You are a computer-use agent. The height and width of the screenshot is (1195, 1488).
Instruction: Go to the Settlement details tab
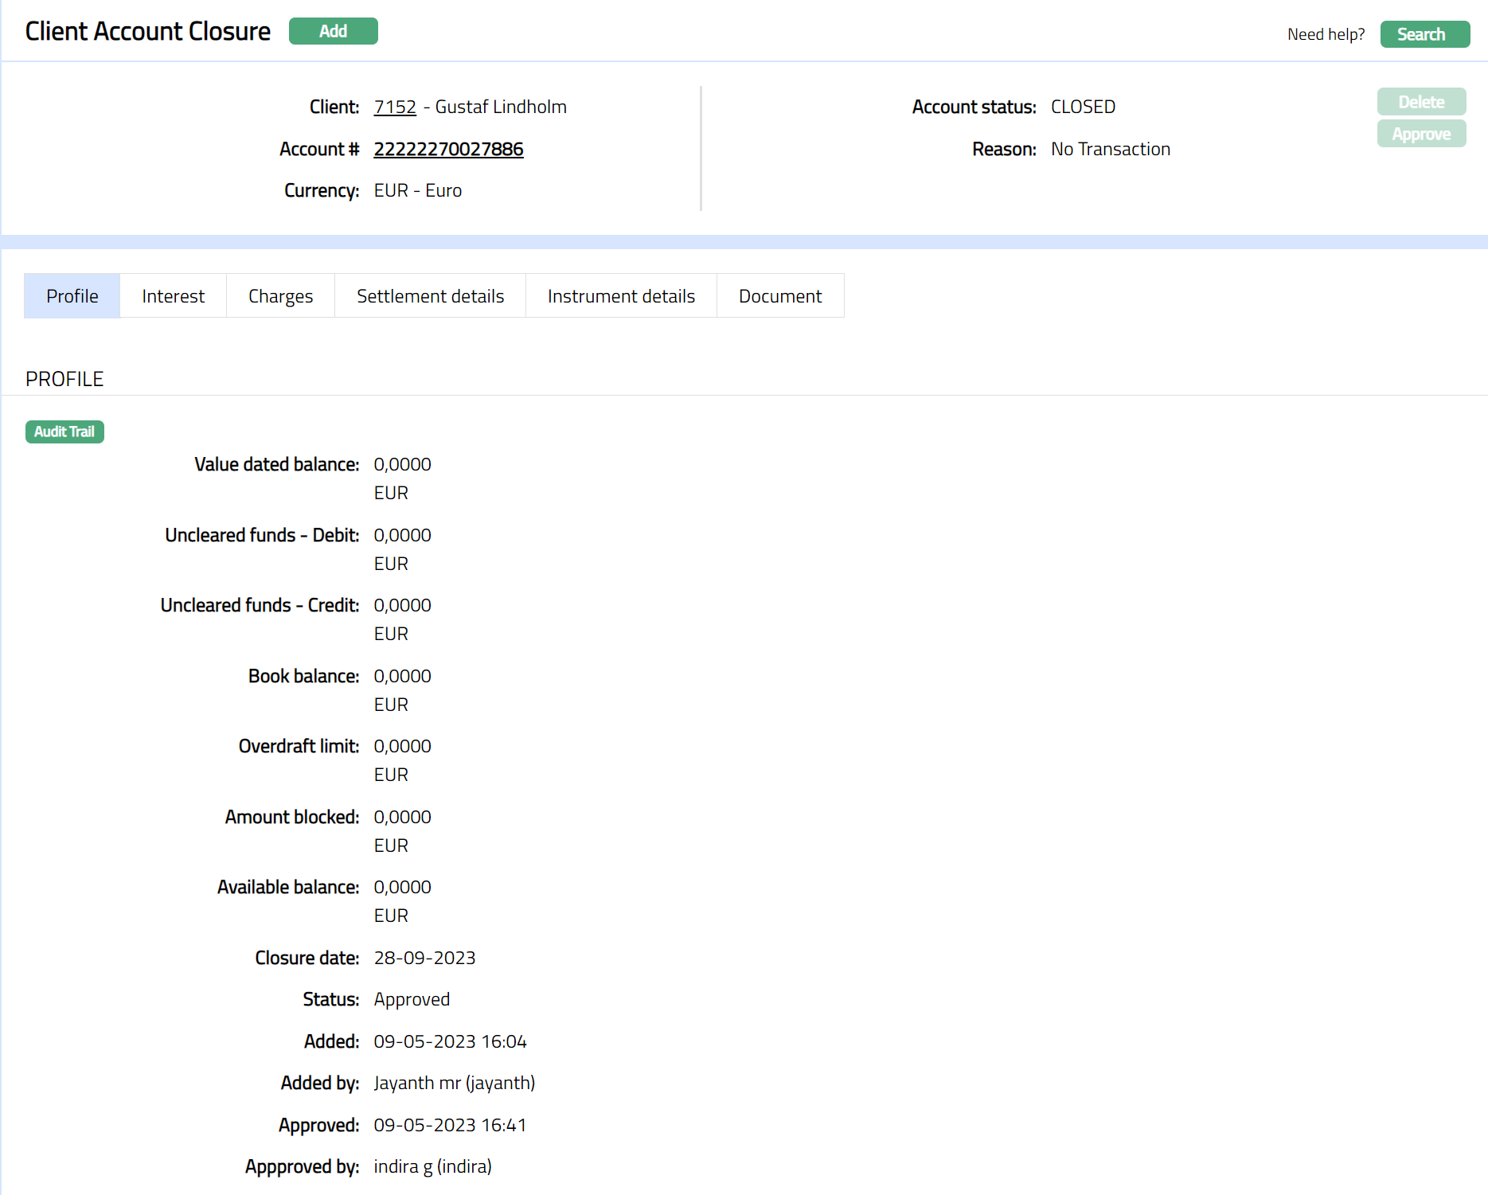click(430, 296)
